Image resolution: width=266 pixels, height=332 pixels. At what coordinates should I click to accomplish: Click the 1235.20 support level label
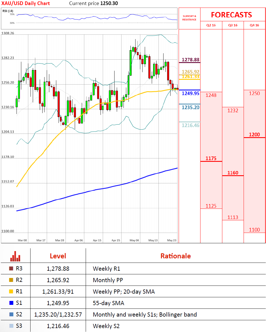[x=191, y=107]
